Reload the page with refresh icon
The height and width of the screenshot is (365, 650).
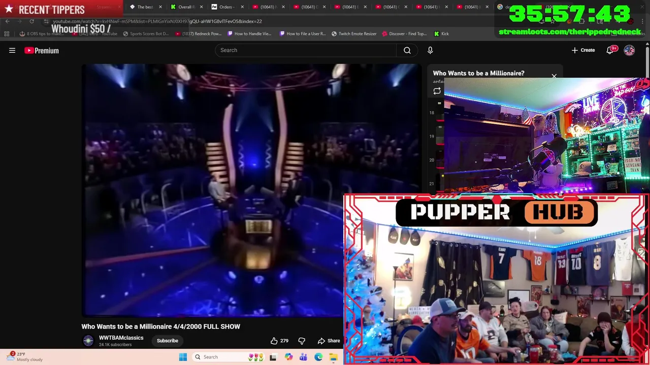31,21
